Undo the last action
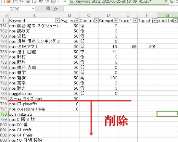Image resolution: width=178 pixels, height=142 pixels. (x=41, y=1)
